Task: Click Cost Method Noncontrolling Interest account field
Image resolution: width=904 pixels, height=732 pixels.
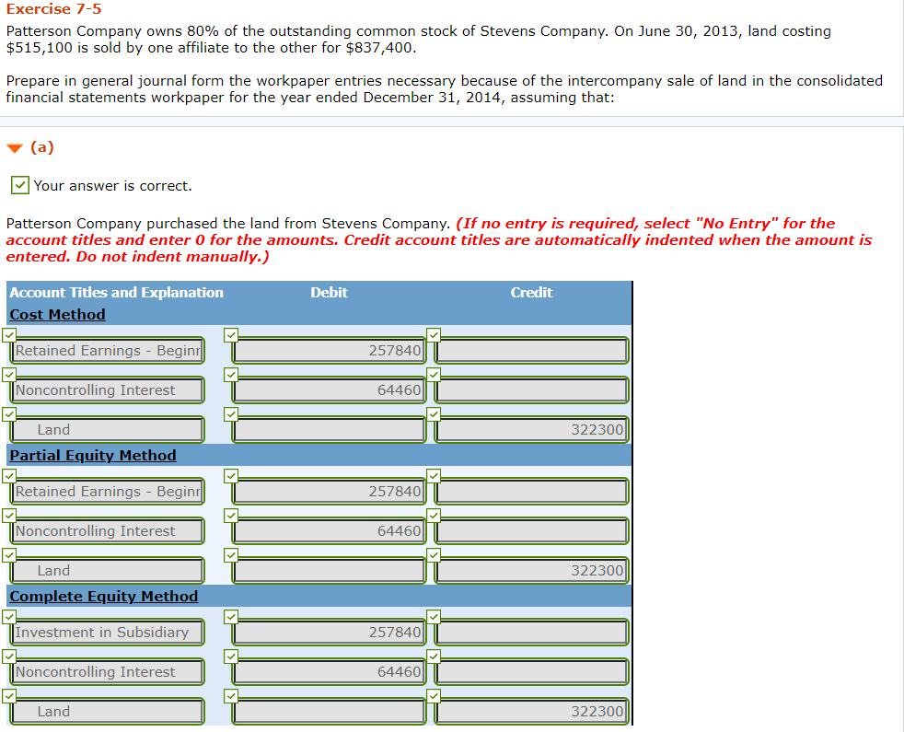Action: tap(107, 390)
